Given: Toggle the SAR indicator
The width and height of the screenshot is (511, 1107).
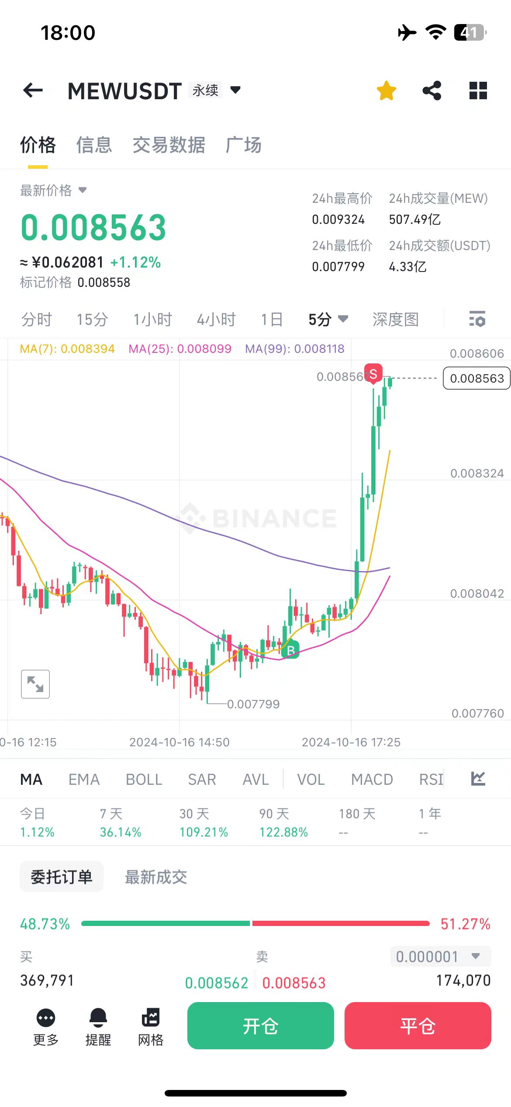Looking at the screenshot, I should pos(202,779).
